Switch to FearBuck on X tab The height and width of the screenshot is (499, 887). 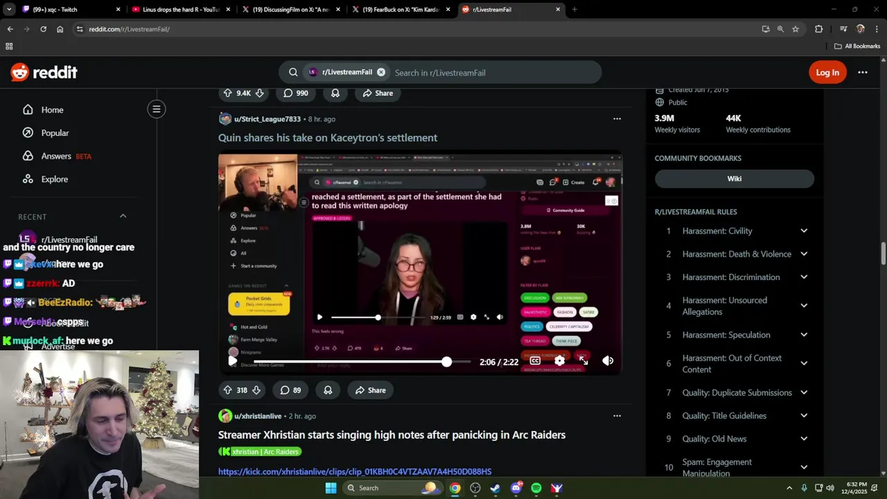[x=401, y=10]
